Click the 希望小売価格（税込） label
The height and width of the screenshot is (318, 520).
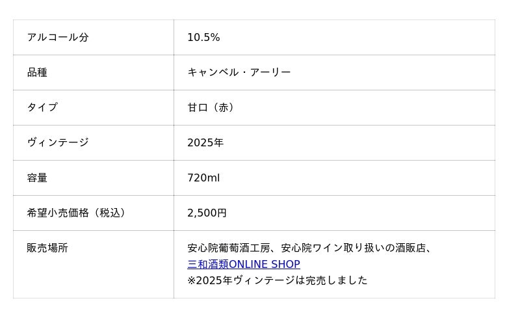77,213
